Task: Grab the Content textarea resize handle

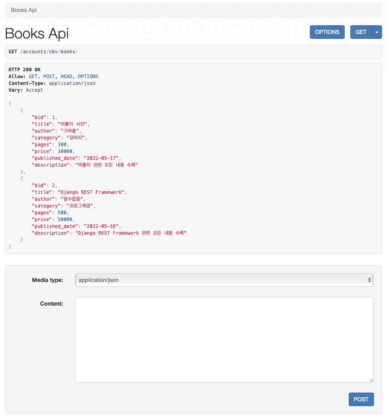Action: tap(371, 380)
